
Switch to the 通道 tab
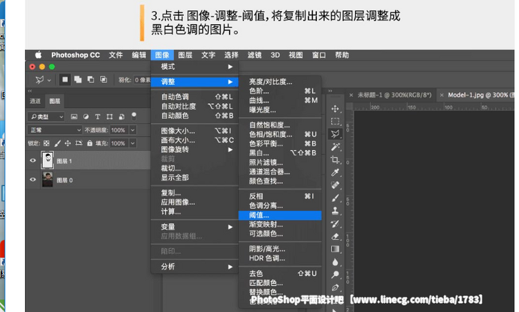tap(35, 101)
